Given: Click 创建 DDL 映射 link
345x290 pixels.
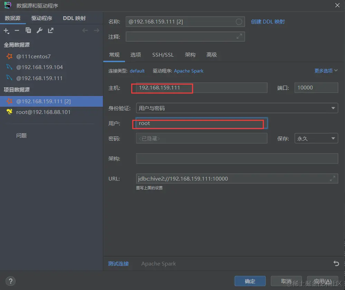Looking at the screenshot, I should (268, 21).
